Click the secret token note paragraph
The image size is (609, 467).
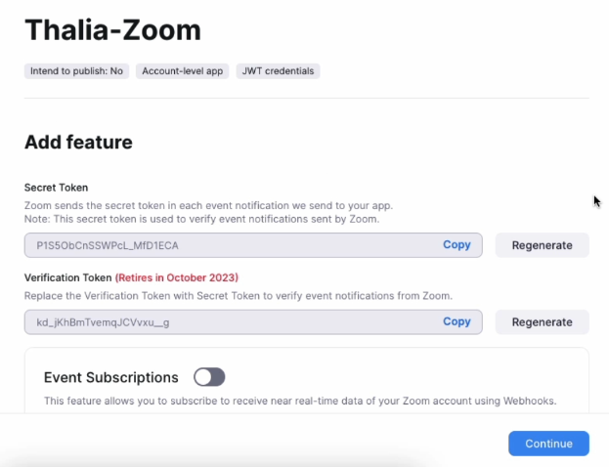pyautogui.click(x=201, y=213)
